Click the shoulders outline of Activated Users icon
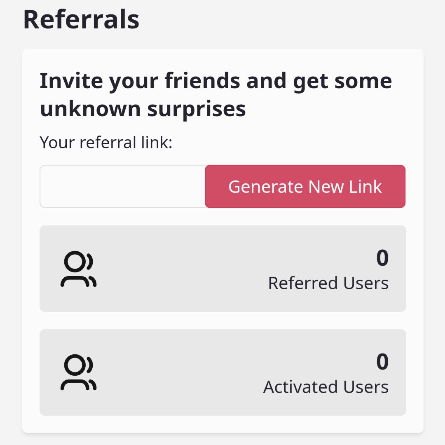The image size is (445, 445). (x=75, y=384)
